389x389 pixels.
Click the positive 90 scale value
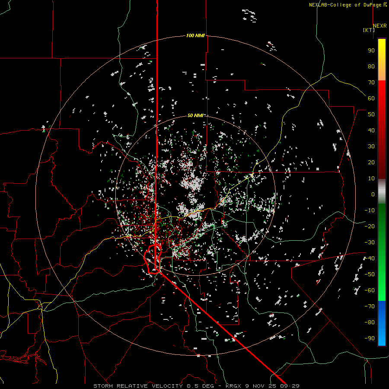tap(371, 51)
